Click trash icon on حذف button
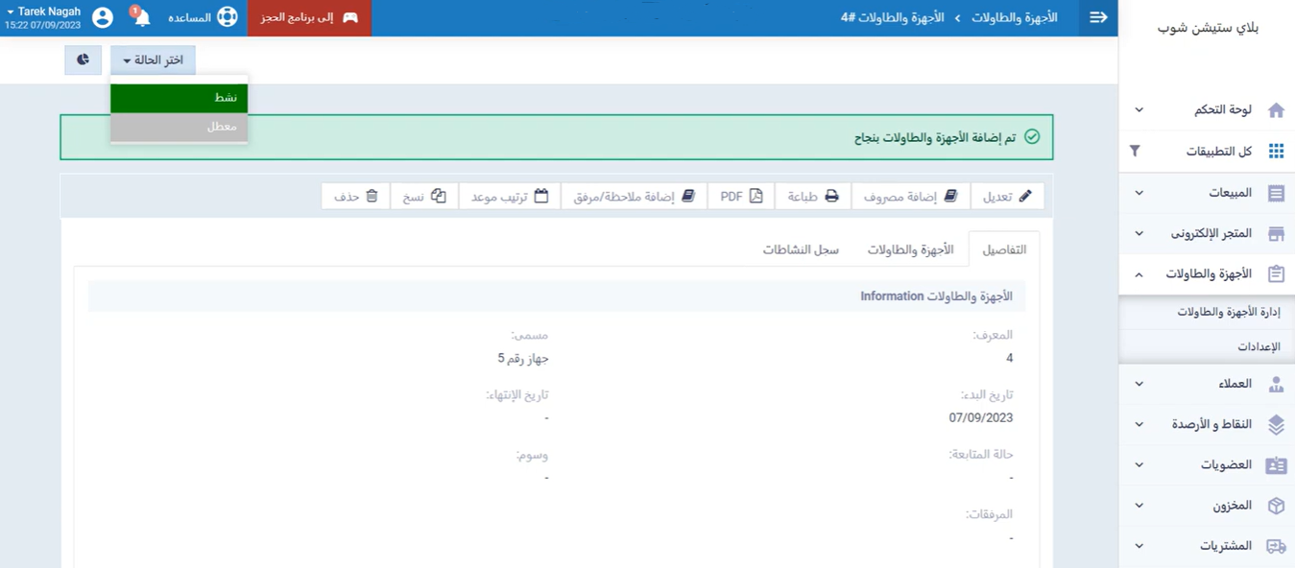Image resolution: width=1295 pixels, height=568 pixels. (372, 196)
